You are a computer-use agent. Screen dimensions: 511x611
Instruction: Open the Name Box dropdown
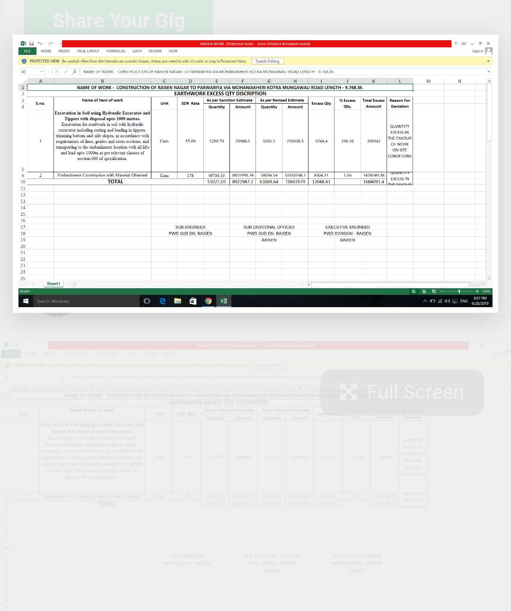(42, 71)
